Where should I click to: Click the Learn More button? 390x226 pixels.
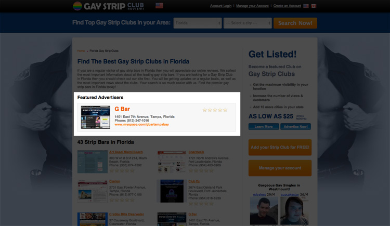(264, 127)
